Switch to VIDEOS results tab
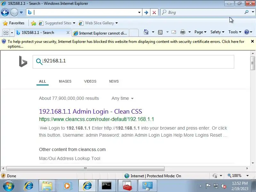The width and height of the screenshot is (256, 192). pyautogui.click(x=90, y=81)
